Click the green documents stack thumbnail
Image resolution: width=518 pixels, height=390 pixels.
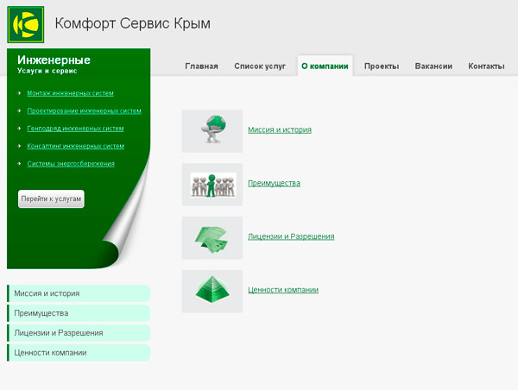(x=212, y=237)
